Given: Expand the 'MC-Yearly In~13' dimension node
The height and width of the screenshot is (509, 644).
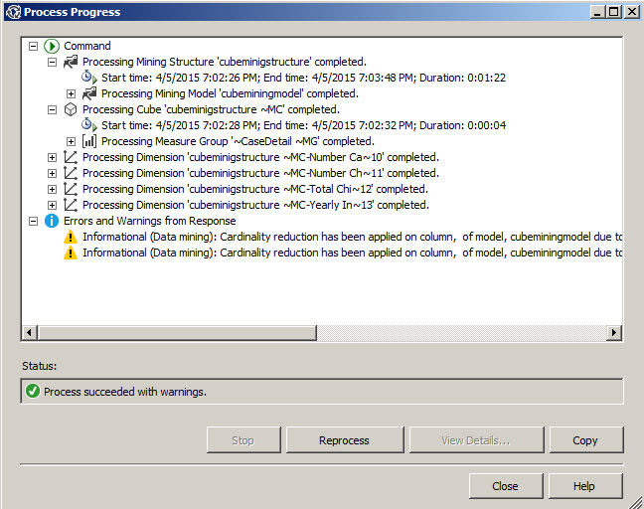Looking at the screenshot, I should point(52,206).
